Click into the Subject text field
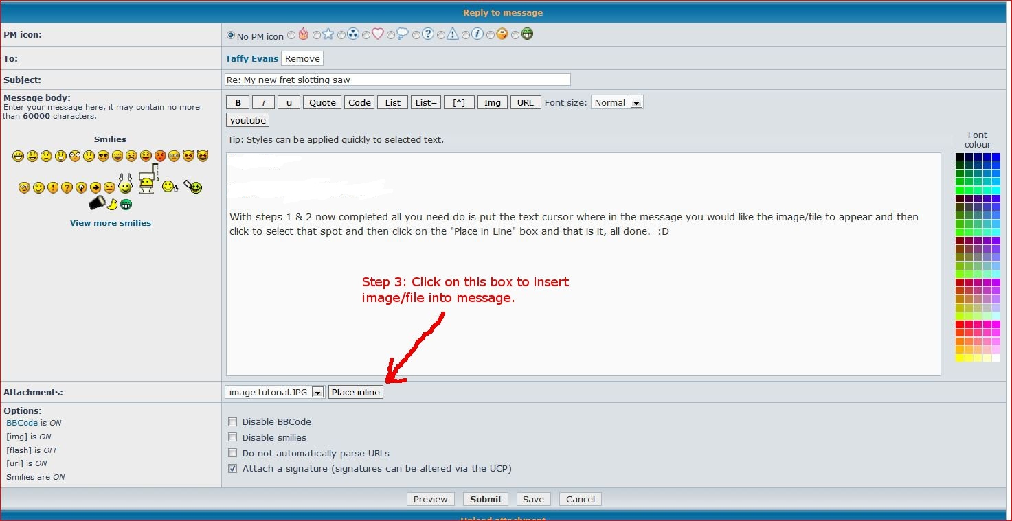 398,80
